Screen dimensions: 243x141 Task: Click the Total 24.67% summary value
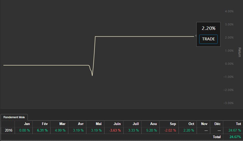click(x=235, y=137)
